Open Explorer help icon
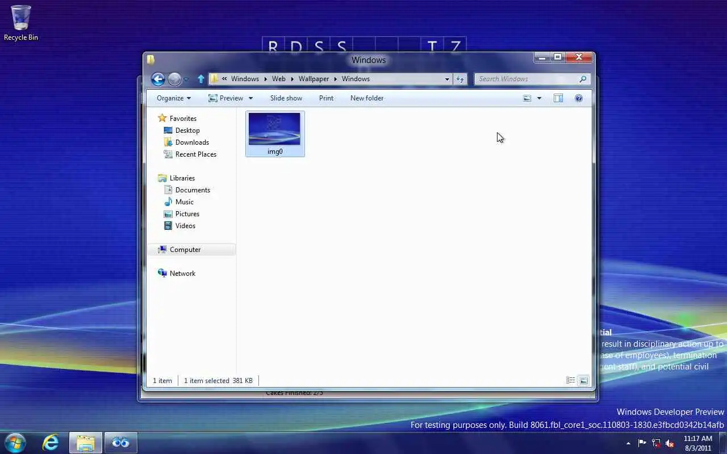This screenshot has width=727, height=454. 579,98
